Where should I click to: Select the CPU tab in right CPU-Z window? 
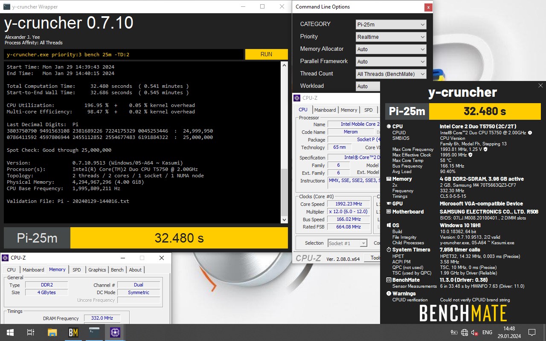click(x=303, y=110)
